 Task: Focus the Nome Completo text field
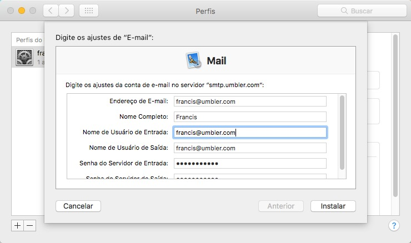[x=249, y=117]
